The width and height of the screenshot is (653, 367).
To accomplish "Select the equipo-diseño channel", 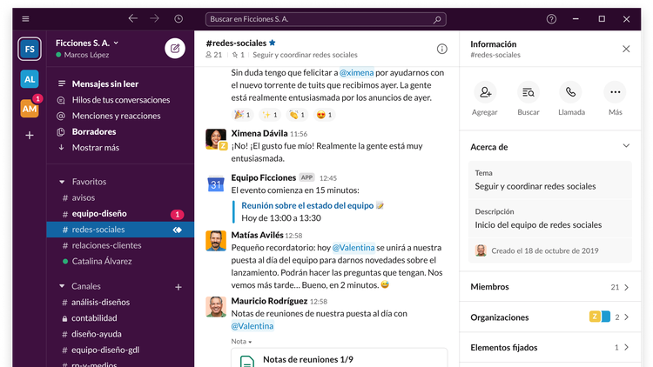I will tap(100, 213).
